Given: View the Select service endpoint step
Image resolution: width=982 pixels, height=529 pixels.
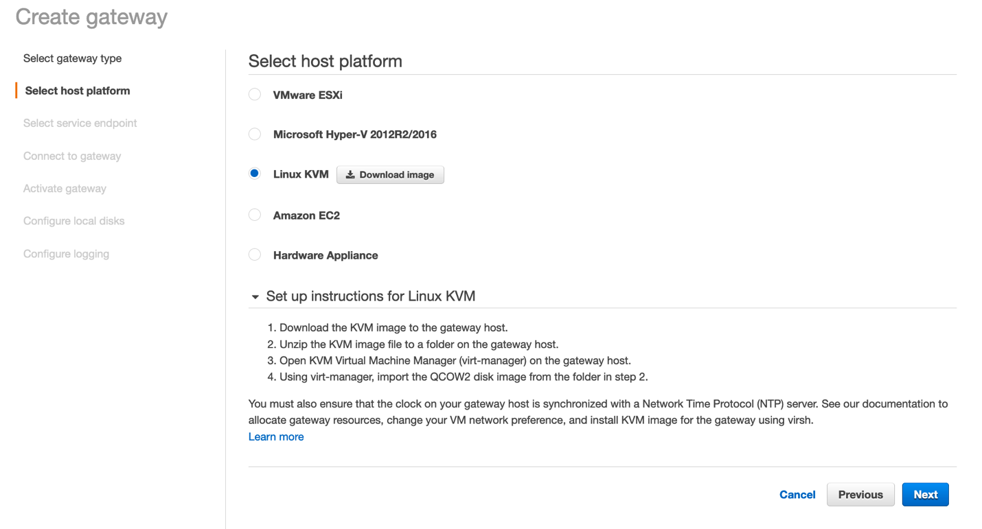Looking at the screenshot, I should point(80,123).
